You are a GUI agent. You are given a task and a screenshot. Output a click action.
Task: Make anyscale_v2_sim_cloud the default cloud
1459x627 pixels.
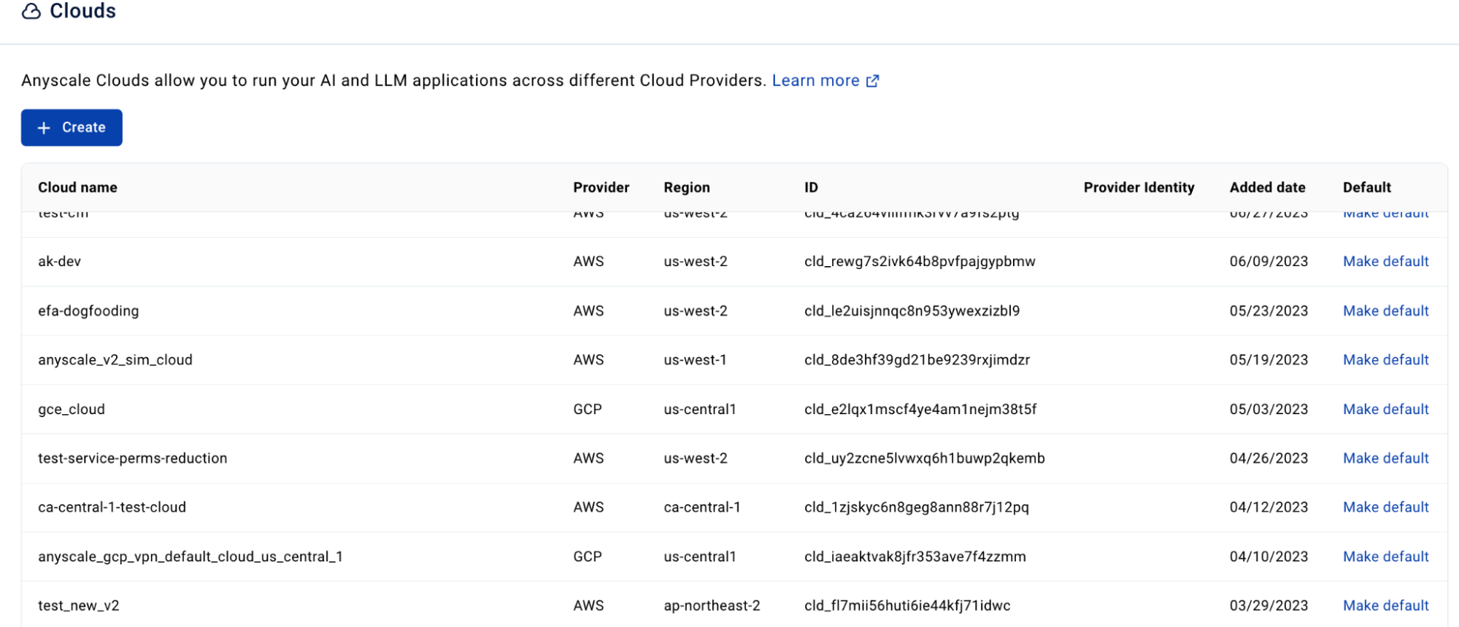coord(1385,359)
